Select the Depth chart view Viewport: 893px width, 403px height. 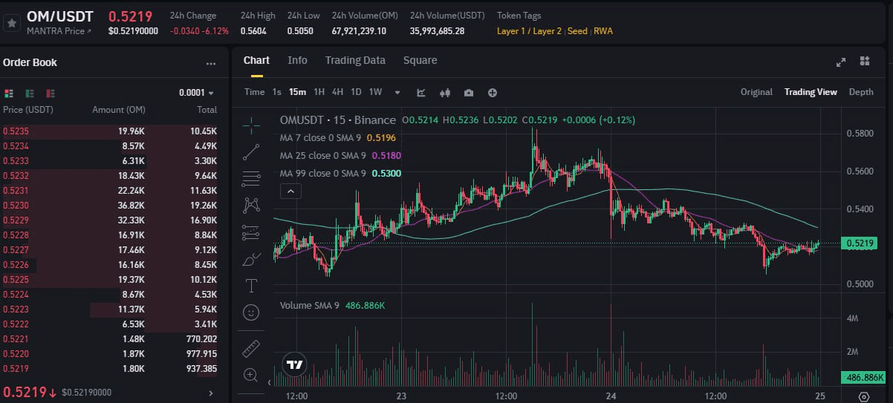tap(861, 92)
